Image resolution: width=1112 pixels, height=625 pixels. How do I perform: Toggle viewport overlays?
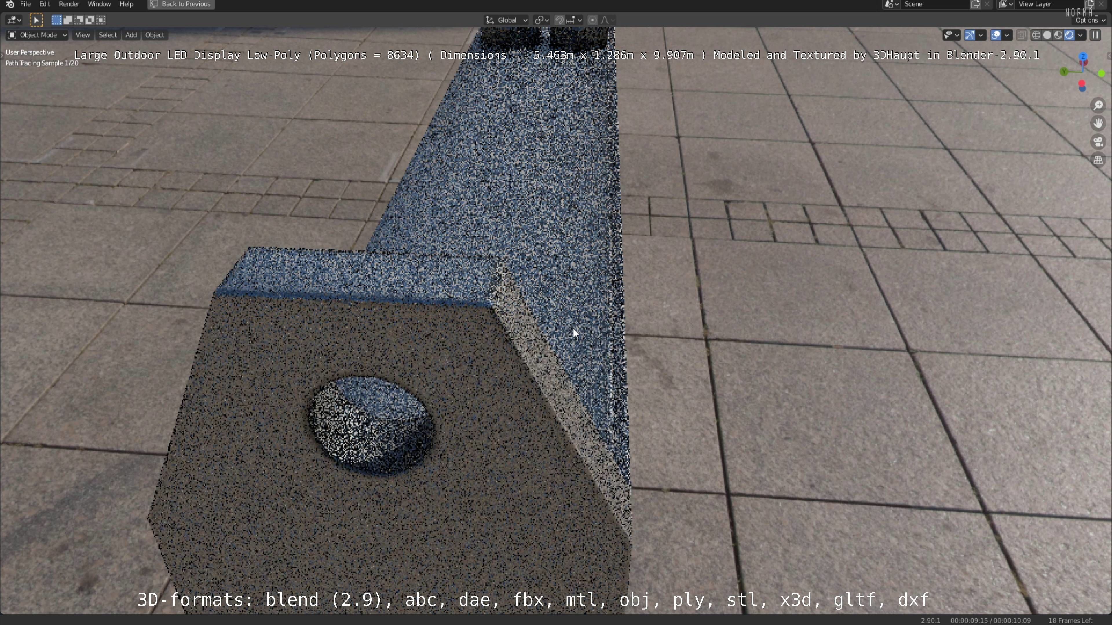tap(996, 35)
